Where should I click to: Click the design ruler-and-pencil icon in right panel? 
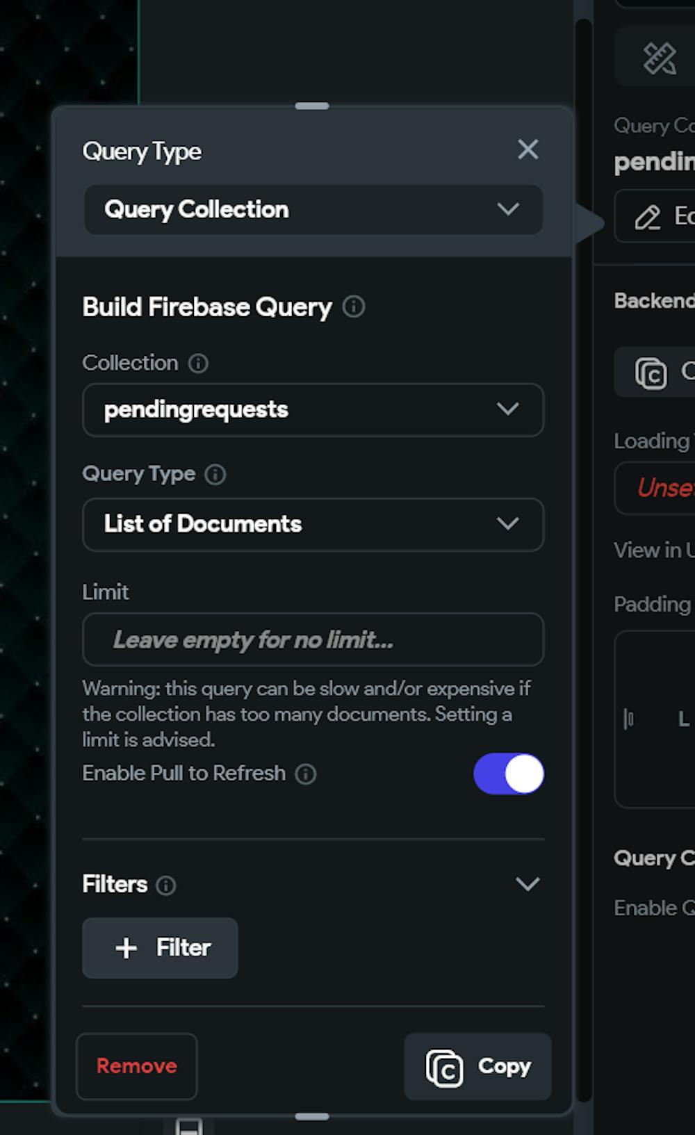(659, 58)
